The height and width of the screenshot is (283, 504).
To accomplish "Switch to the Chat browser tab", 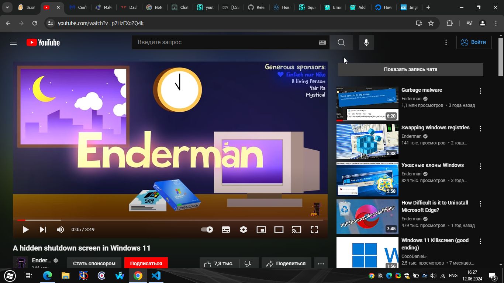I will point(180,7).
